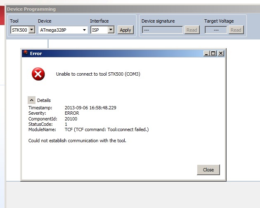Click the Apply button
The image size is (260, 208).
(x=125, y=30)
